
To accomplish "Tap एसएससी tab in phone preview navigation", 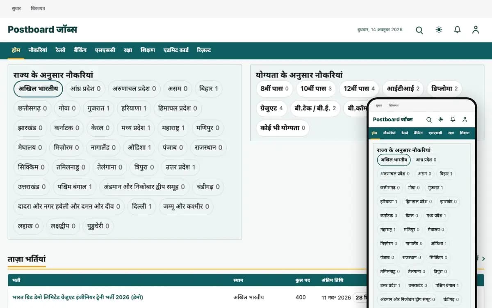I will tap(435, 133).
